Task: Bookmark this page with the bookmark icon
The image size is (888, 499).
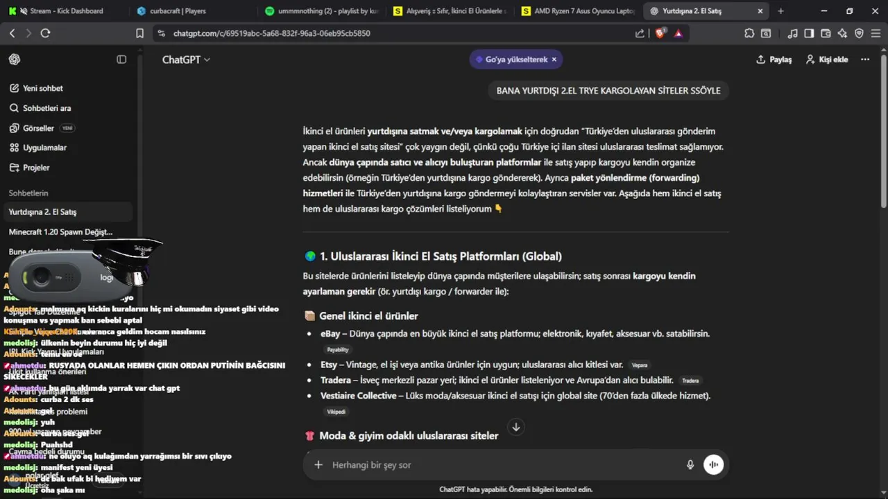Action: point(139,33)
